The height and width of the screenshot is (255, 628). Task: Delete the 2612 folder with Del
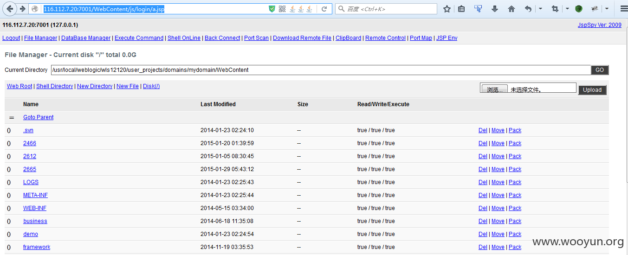click(x=483, y=156)
